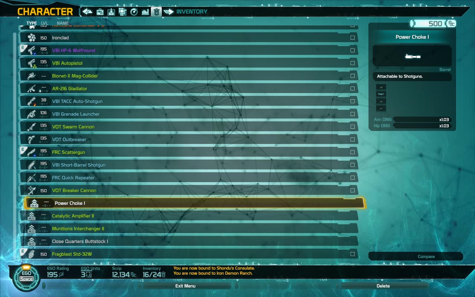
Task: Open the stats bar-chart icon
Action: [x=145, y=12]
